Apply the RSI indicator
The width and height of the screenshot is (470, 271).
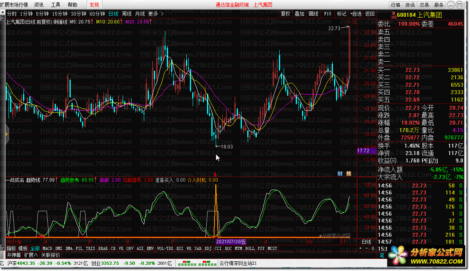point(180,248)
